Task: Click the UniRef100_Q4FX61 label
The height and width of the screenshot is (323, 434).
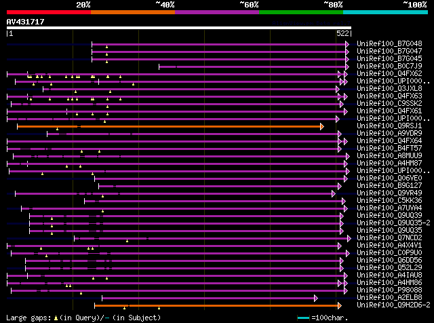Action: (389, 111)
